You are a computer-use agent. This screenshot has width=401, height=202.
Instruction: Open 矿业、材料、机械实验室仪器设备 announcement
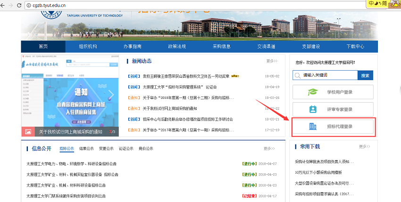coord(72,175)
